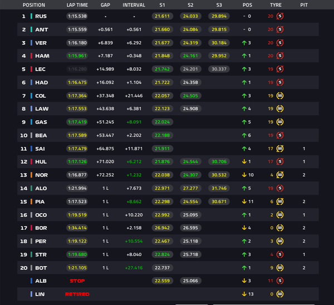Viewport: 334px width, 305px height.
Task: Click the medium tyre icon for COL
Action: pos(280,96)
